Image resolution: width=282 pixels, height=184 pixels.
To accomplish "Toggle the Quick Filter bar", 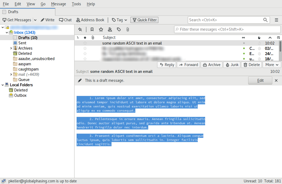I will point(144,20).
